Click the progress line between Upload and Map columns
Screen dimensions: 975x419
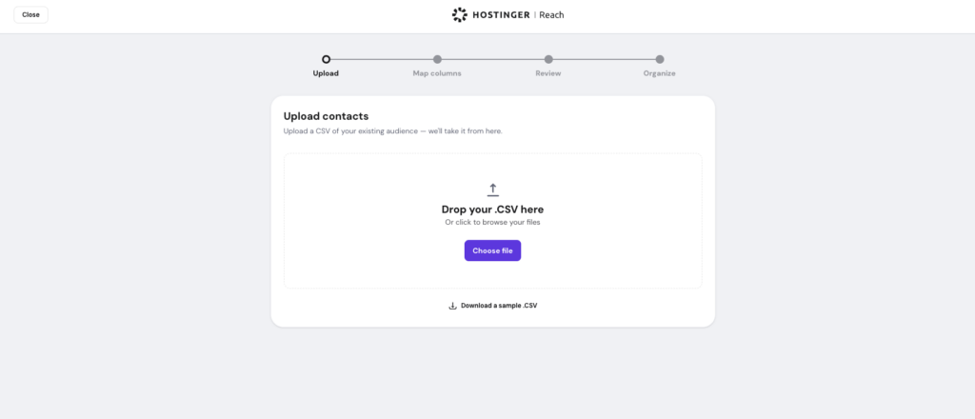(x=382, y=60)
